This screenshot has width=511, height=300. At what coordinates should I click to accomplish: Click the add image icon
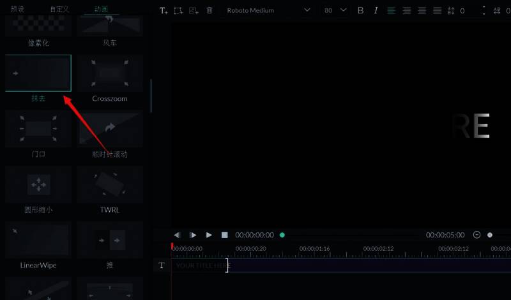pos(194,11)
